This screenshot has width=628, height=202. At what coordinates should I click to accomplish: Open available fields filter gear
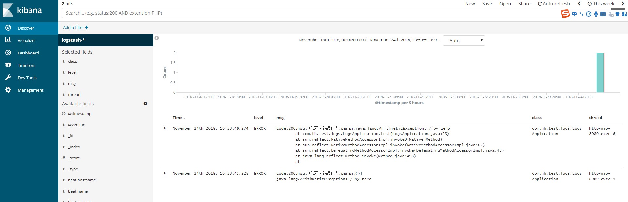145,104
